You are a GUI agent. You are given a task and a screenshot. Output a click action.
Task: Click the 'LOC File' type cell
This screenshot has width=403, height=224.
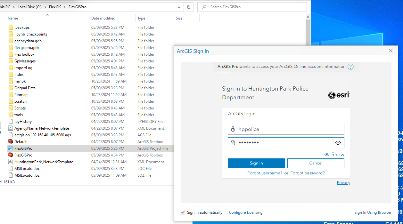pos(144,169)
